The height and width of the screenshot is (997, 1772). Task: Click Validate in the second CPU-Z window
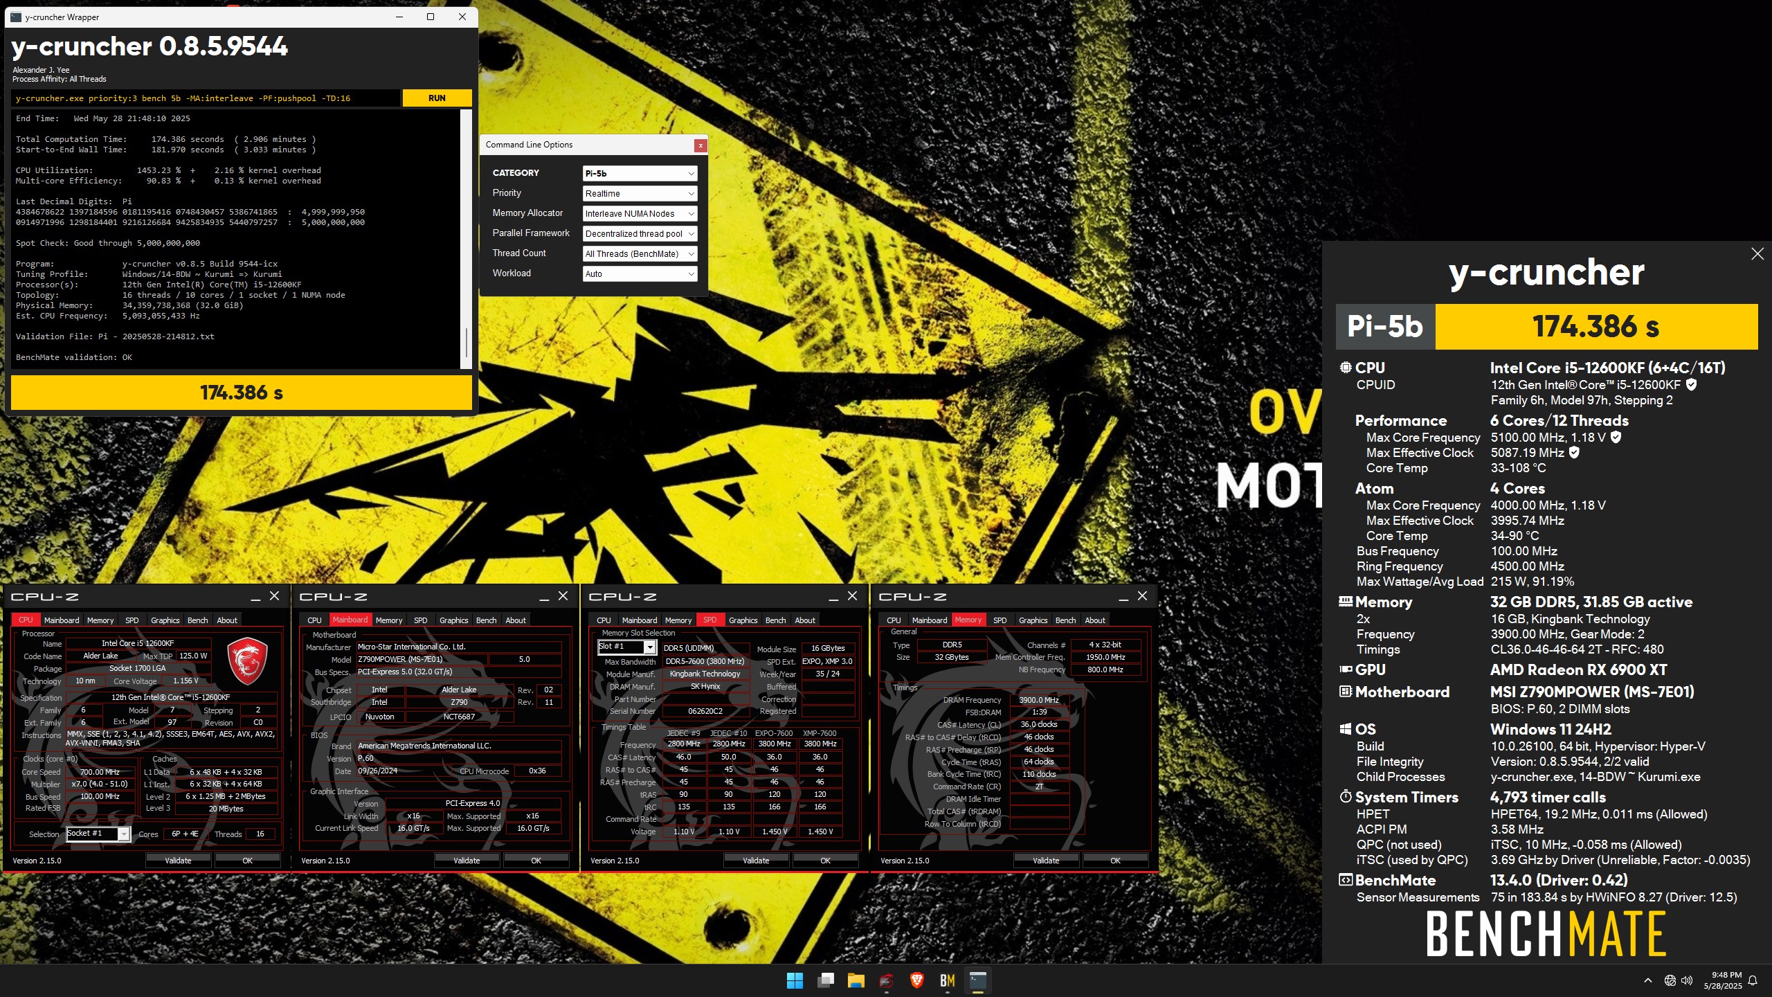467,861
